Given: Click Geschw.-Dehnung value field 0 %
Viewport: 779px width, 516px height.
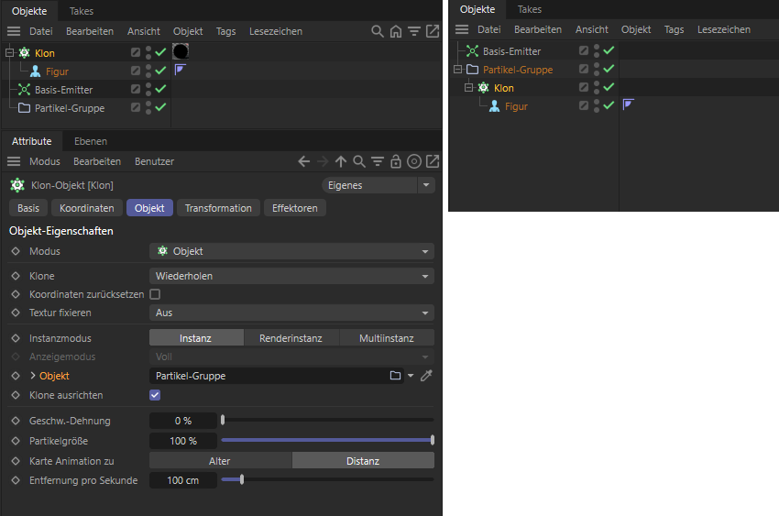Looking at the screenshot, I should coord(182,421).
